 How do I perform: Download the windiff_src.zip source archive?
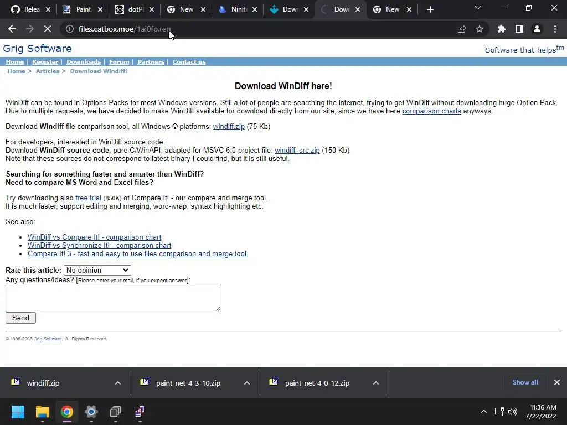pos(297,151)
